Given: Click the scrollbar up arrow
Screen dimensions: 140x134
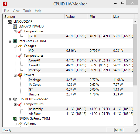Looking at the screenshot, I should (135, 22).
